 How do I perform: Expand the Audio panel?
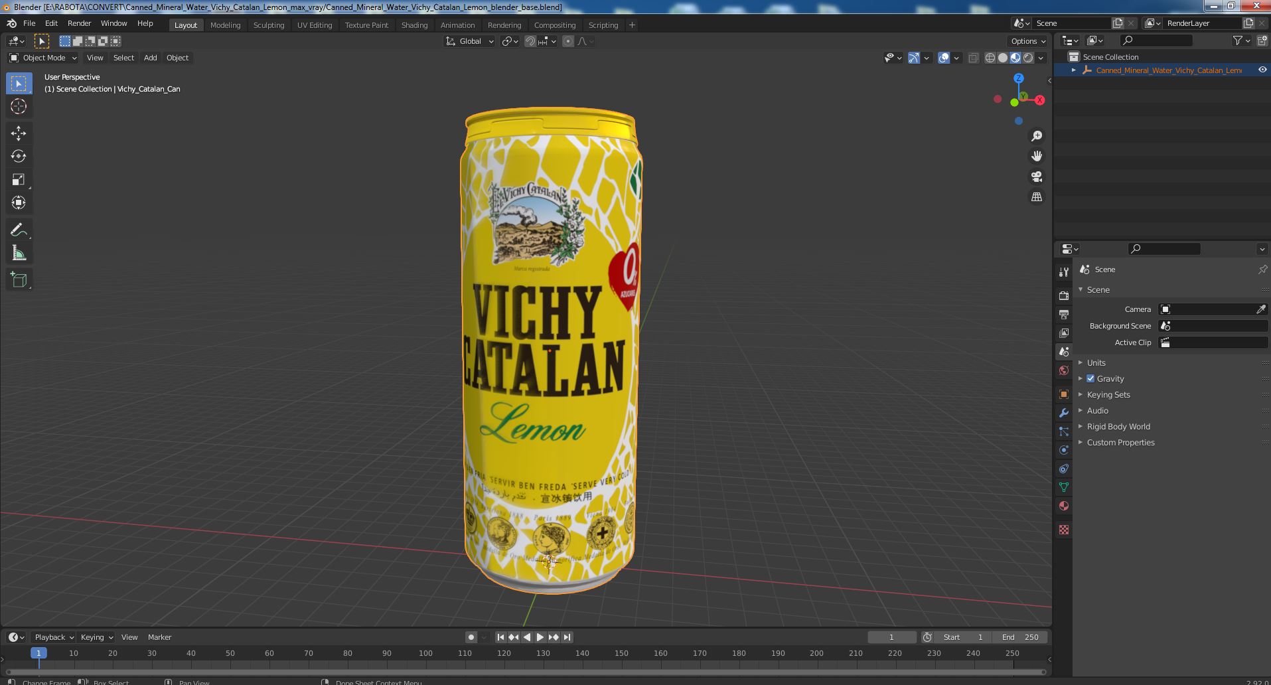coord(1097,410)
